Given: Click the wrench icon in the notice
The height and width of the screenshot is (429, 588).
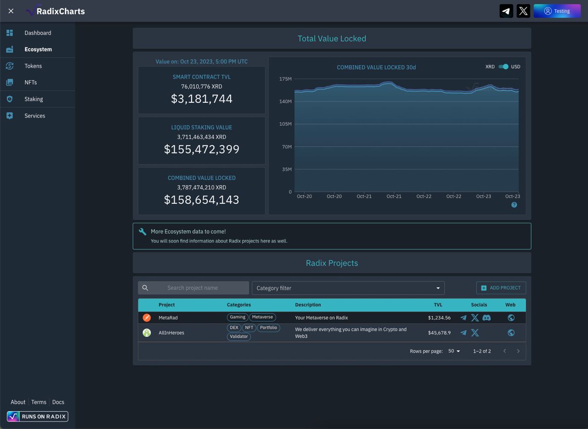Looking at the screenshot, I should (x=142, y=232).
